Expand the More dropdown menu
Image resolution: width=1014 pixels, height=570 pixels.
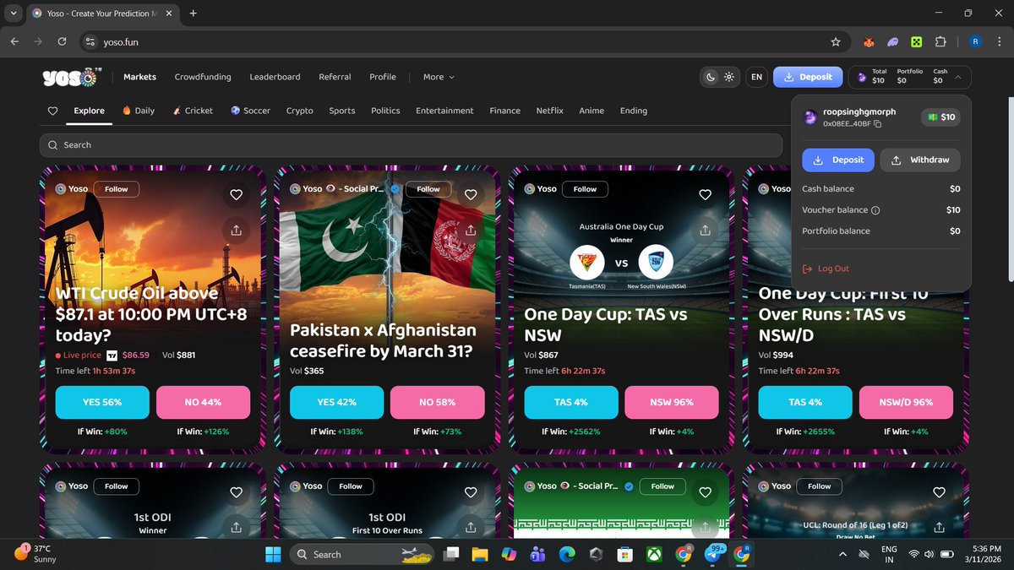coord(439,77)
